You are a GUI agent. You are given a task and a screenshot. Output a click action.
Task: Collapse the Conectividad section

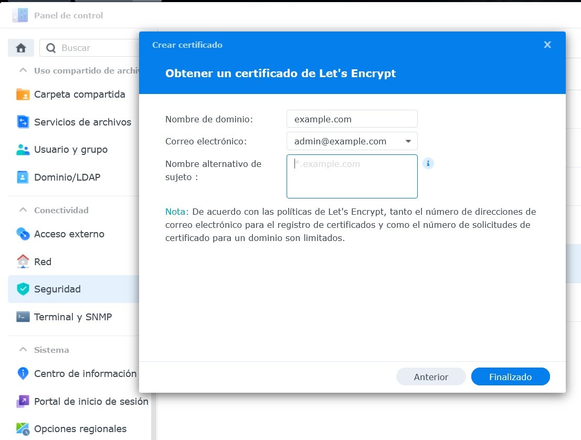coord(22,210)
